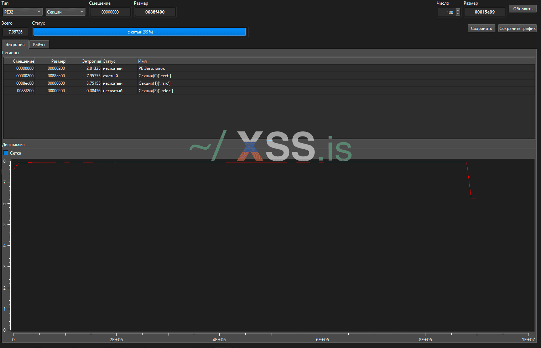
Task: Sort regions by the Энтропия column header
Action: 84,61
